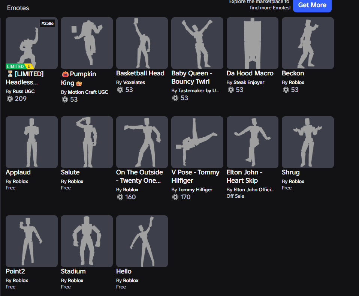359x296 pixels.
Task: Click the Tastemaker creator link
Action: click(x=199, y=90)
